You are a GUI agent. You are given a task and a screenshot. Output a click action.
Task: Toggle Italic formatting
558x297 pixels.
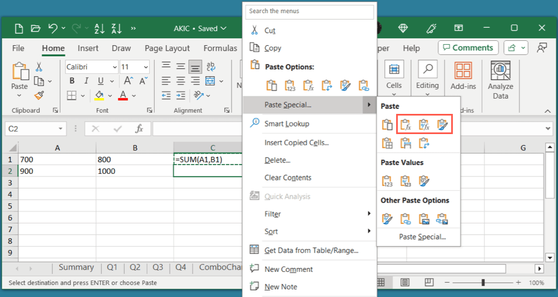click(x=86, y=81)
